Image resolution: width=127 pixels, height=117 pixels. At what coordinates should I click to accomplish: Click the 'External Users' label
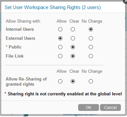pos(21,38)
